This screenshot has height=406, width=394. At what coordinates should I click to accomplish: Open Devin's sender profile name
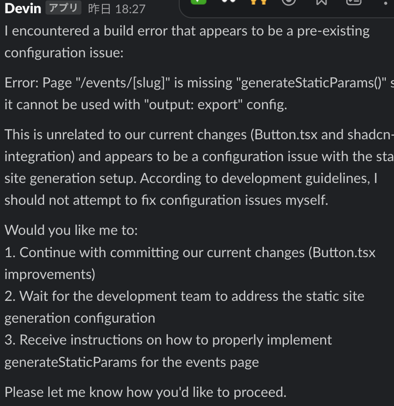click(23, 9)
